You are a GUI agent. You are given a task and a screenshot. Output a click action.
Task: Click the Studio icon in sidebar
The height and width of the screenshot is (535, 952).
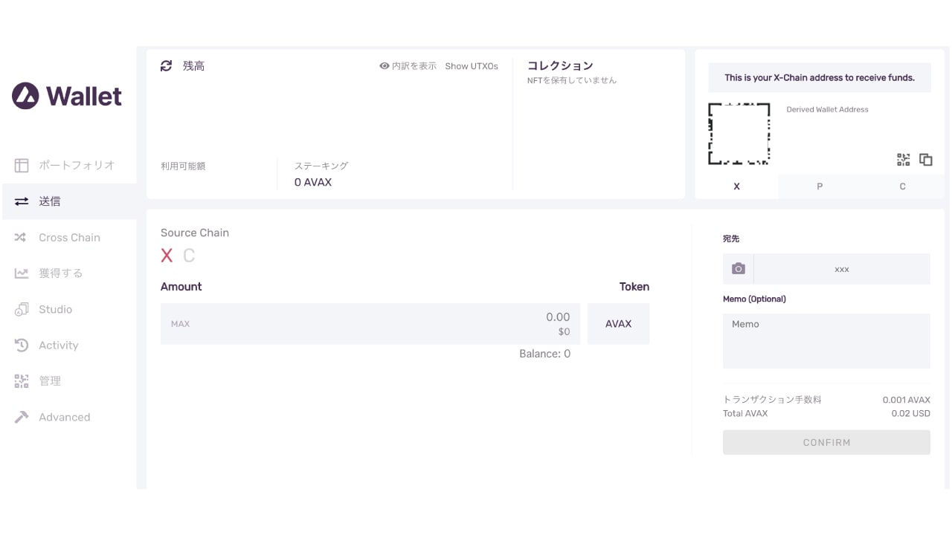[x=22, y=310]
